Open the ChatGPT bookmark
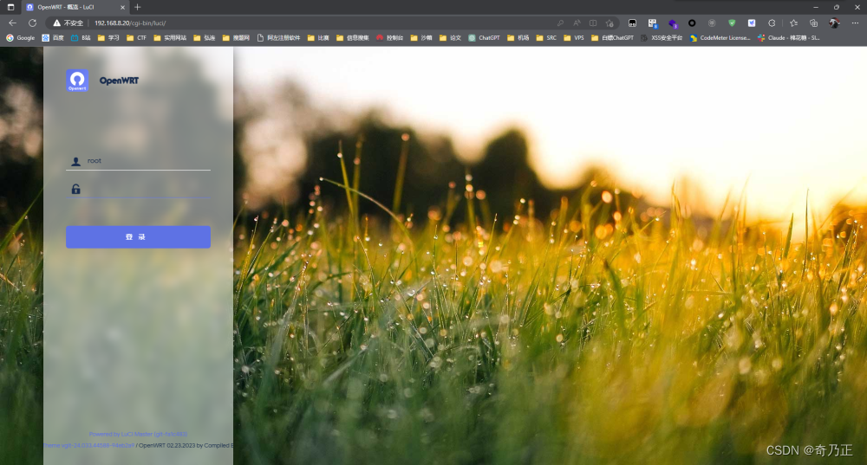This screenshot has height=465, width=867. 484,38
